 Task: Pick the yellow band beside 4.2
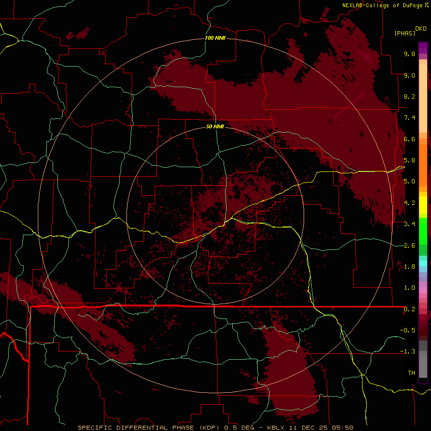tap(423, 205)
